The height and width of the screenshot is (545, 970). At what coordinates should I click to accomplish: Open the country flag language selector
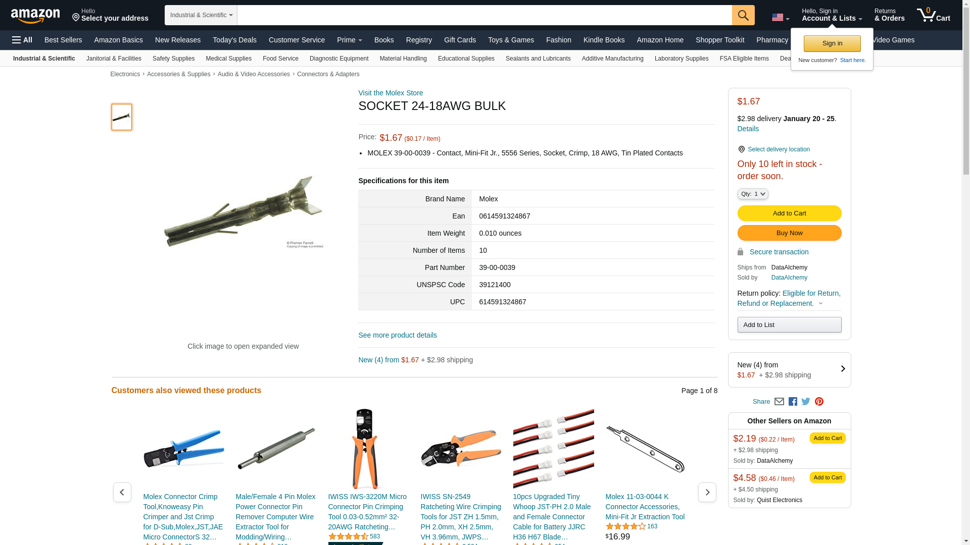781,18
